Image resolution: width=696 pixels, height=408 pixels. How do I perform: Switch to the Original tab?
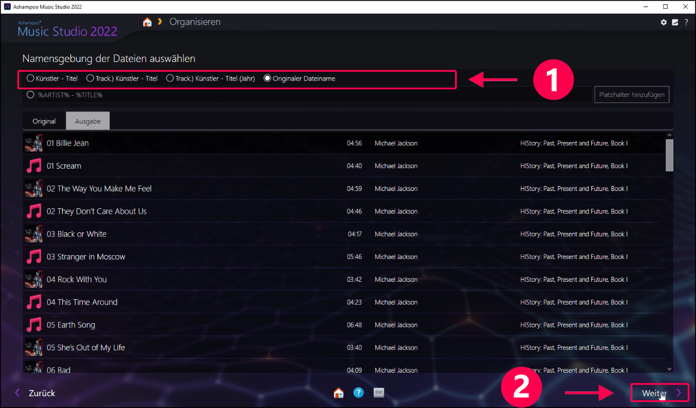pyautogui.click(x=44, y=121)
